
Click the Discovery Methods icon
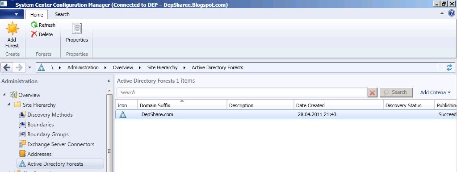(22, 115)
